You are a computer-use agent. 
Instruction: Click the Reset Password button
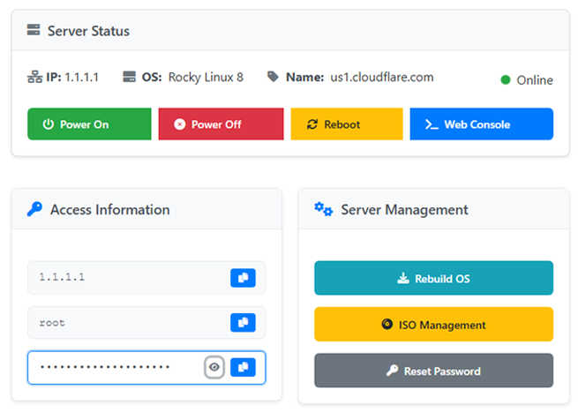(433, 371)
